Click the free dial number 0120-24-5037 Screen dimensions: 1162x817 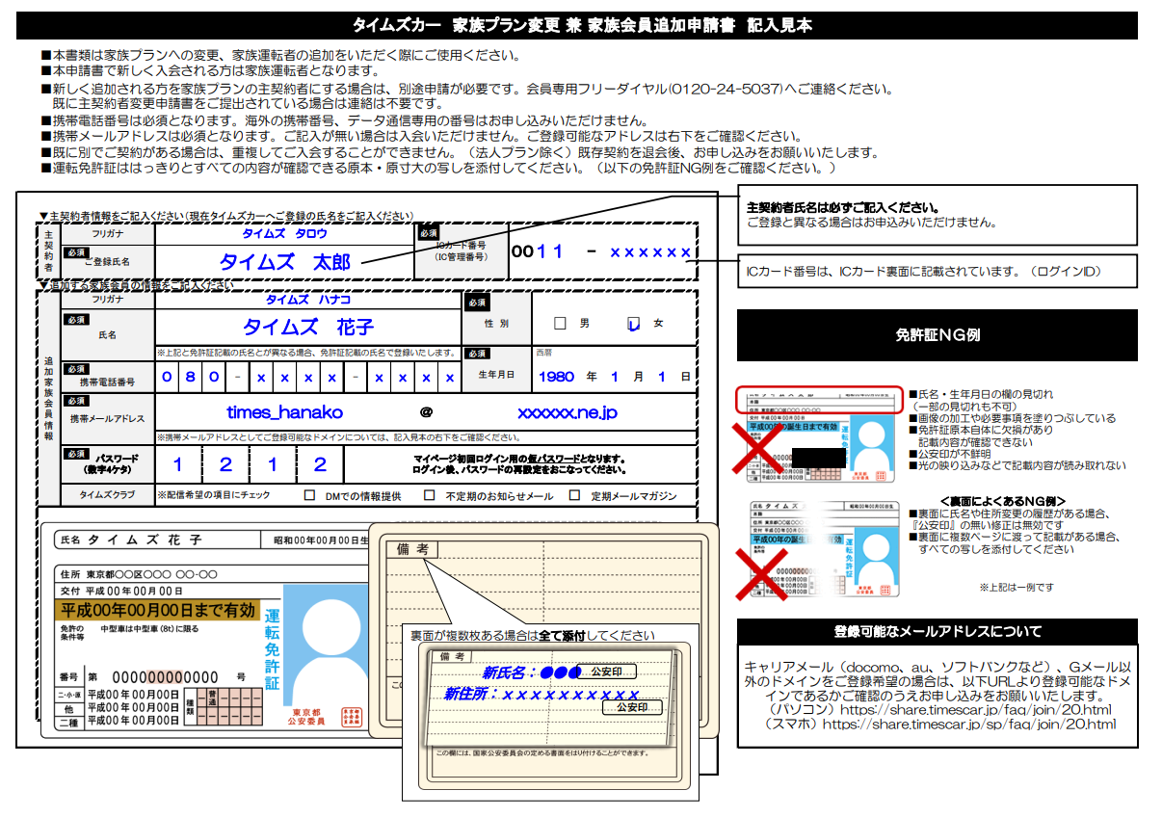[x=724, y=89]
